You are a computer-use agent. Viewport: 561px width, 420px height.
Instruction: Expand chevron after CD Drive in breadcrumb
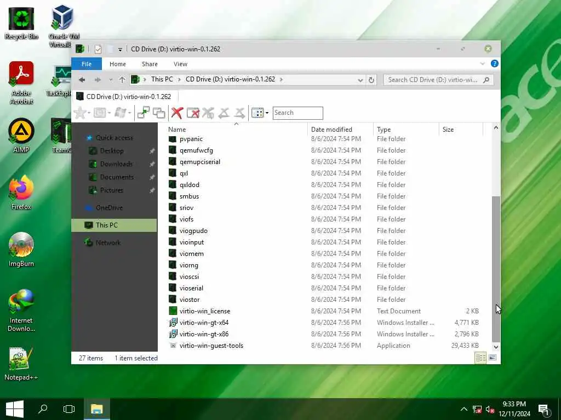point(281,79)
